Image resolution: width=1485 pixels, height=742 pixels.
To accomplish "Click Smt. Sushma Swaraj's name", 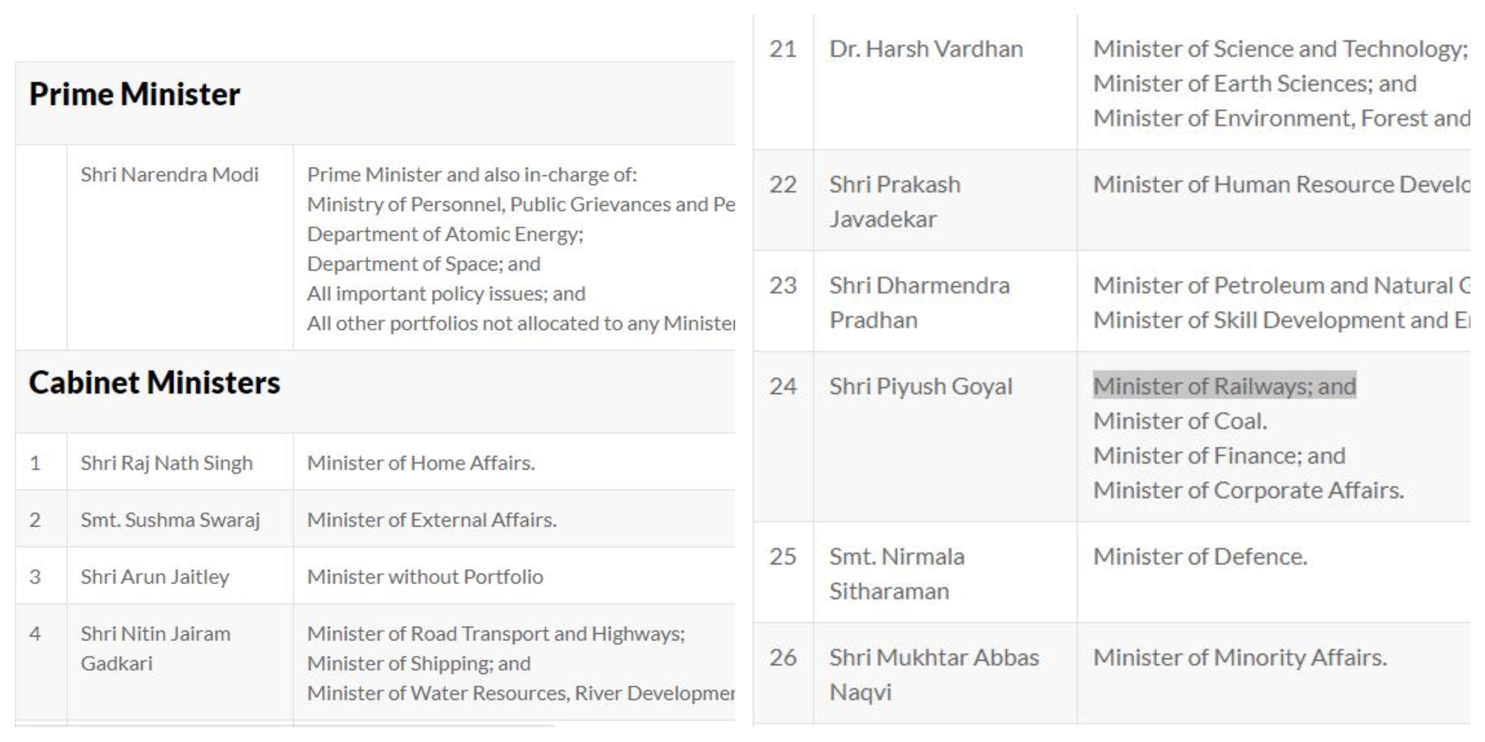I will [170, 520].
